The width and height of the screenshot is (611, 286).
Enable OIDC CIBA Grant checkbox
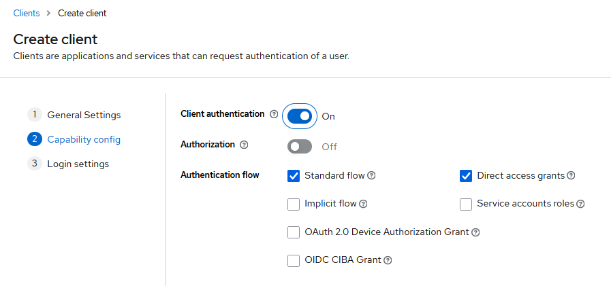(x=294, y=260)
